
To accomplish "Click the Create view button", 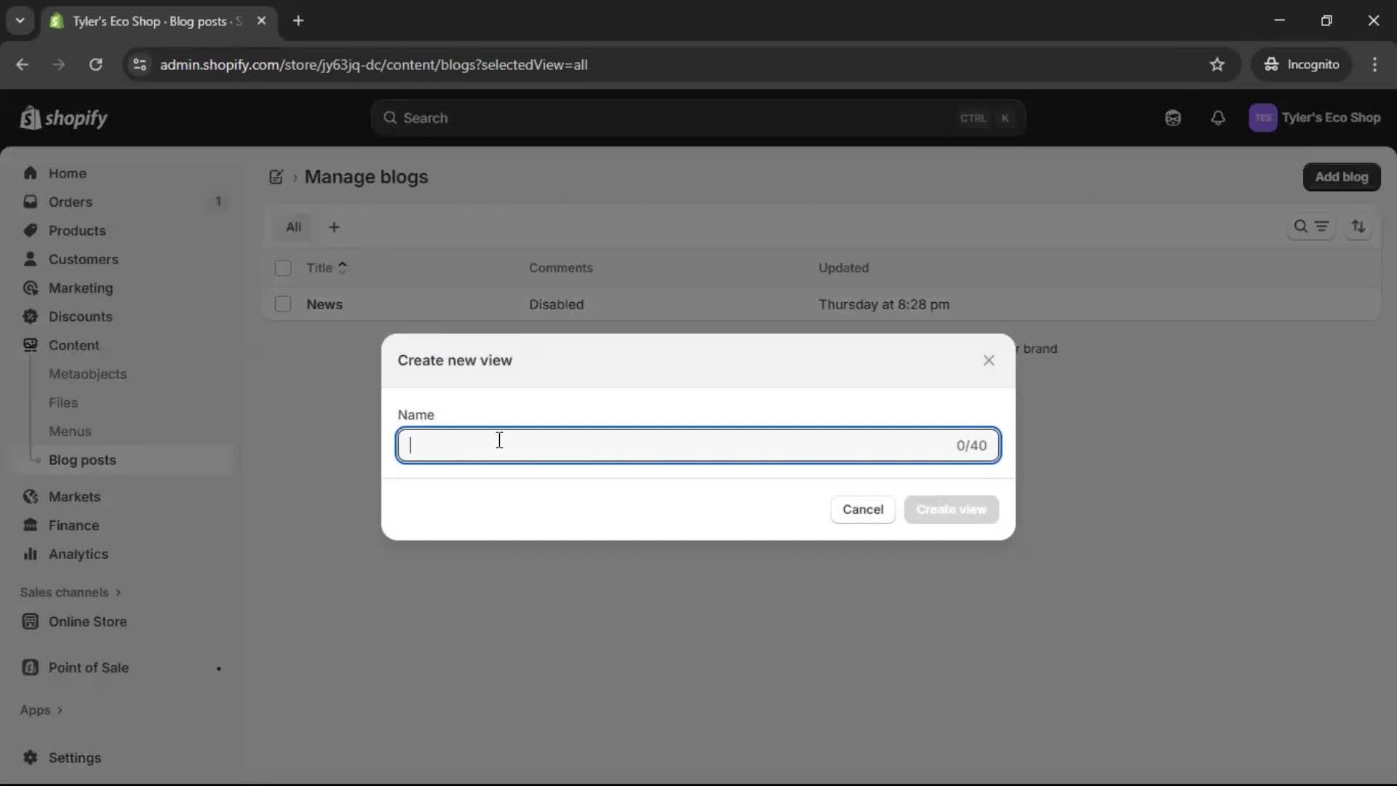I will pos(951,509).
